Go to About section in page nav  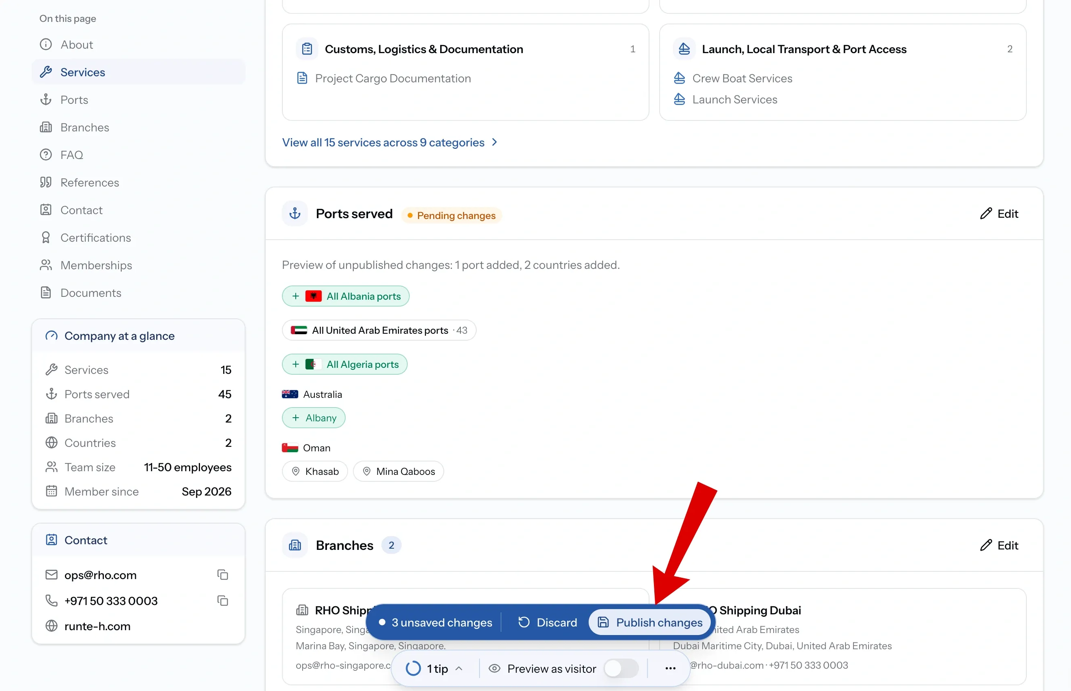(139, 45)
